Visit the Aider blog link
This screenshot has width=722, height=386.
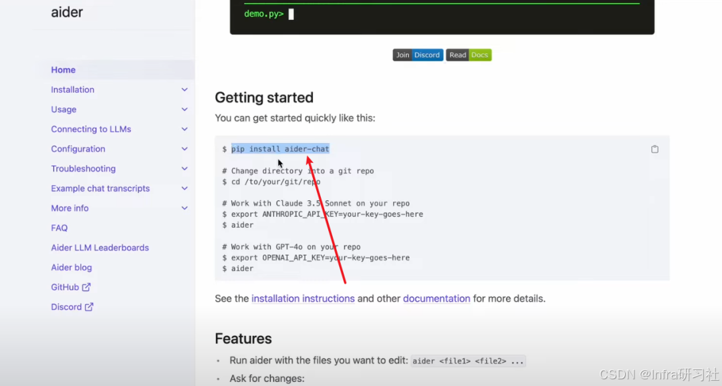[71, 268]
